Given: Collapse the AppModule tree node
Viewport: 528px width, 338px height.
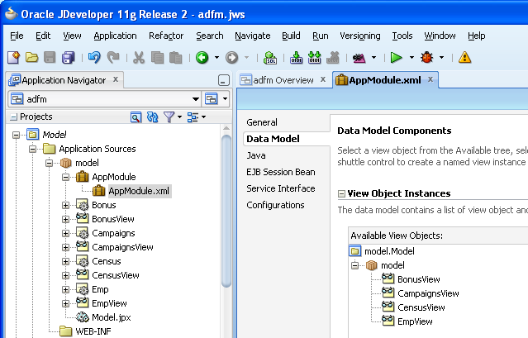Looking at the screenshot, I should coord(65,177).
